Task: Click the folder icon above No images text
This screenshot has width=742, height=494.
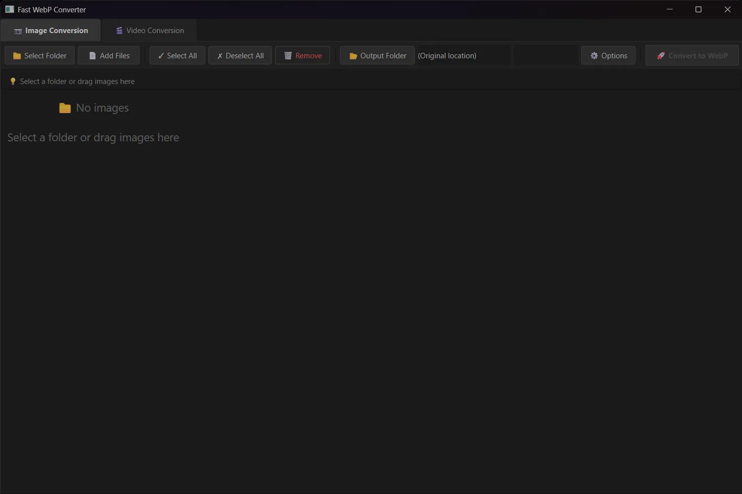Action: tap(64, 108)
